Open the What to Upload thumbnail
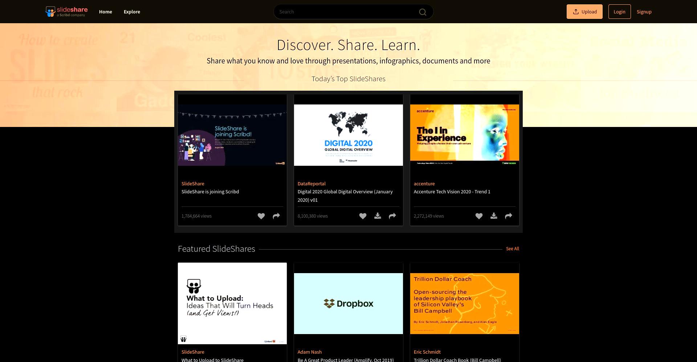Image resolution: width=697 pixels, height=362 pixels. [x=232, y=303]
